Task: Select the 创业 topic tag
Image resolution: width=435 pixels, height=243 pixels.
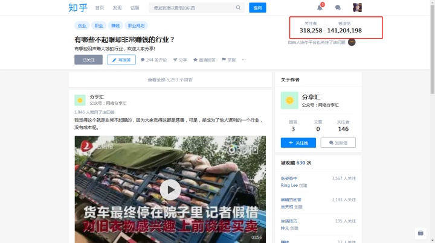Action: (x=82, y=25)
